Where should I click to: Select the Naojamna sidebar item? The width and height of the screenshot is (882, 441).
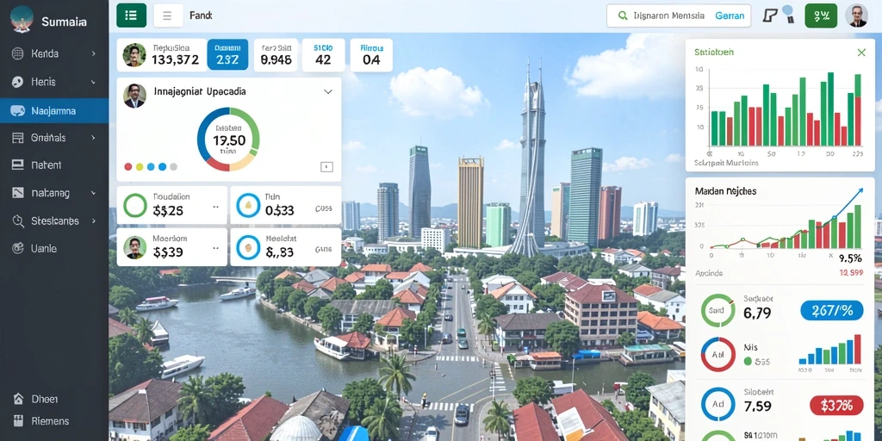[x=54, y=111]
